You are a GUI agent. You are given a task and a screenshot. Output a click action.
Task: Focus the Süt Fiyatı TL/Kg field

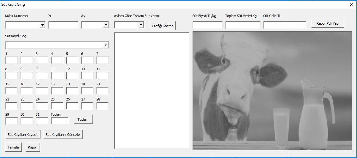click(208, 25)
